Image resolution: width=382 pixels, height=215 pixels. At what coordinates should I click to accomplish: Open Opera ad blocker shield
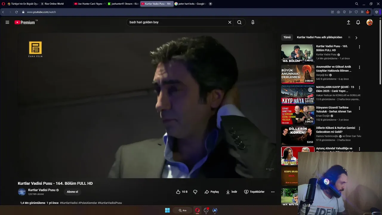click(344, 12)
